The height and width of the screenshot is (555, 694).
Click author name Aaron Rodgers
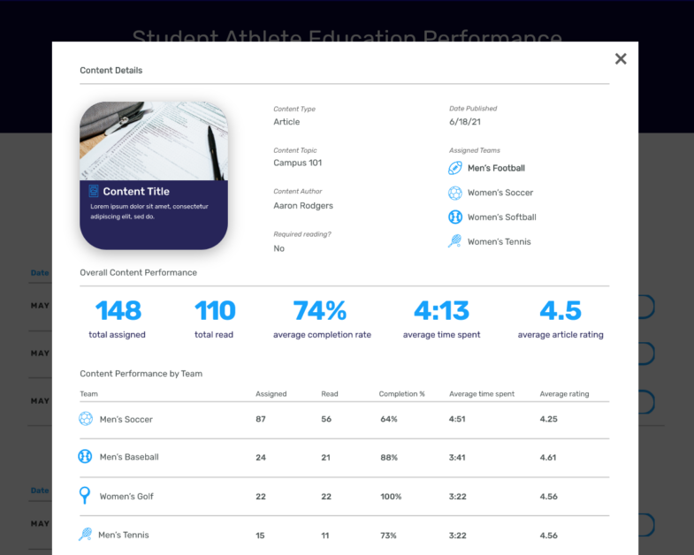(303, 206)
